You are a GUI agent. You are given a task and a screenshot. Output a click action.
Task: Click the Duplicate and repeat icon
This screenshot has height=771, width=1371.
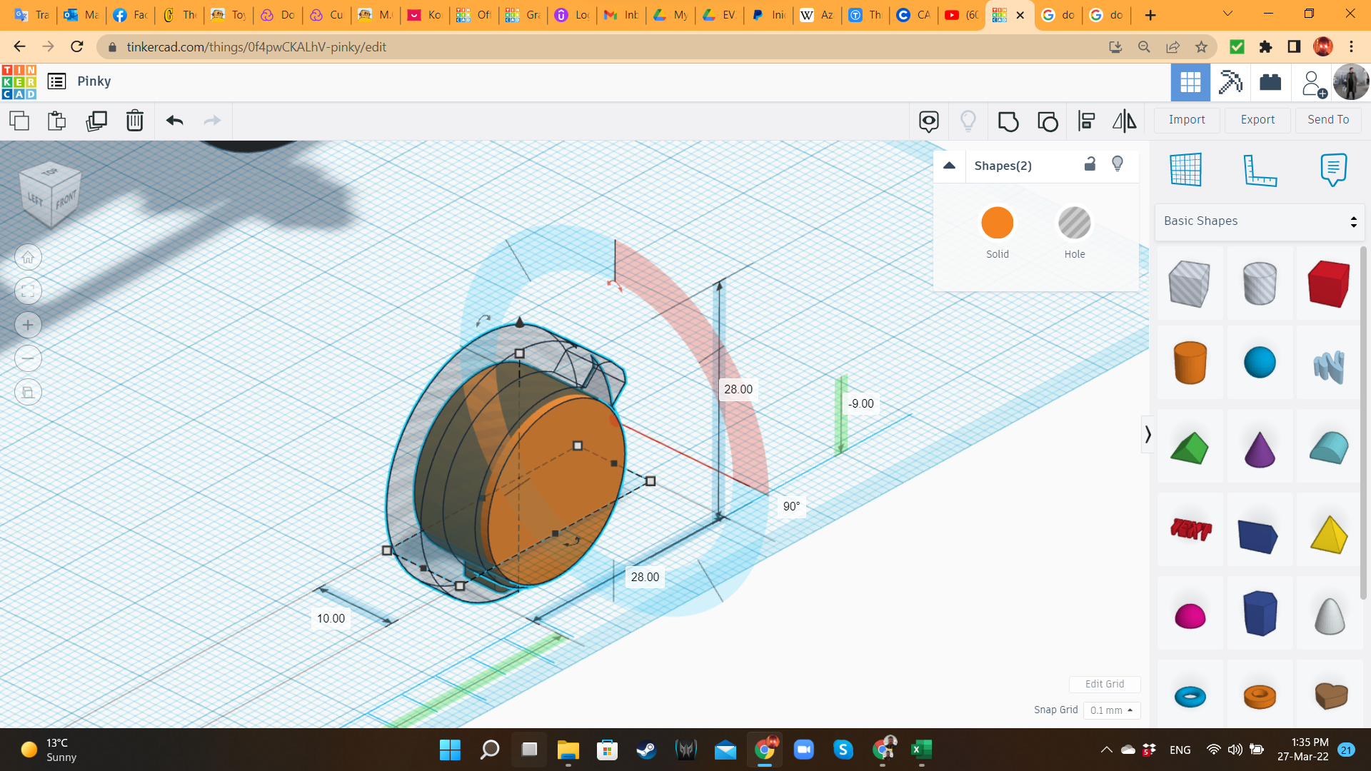96,121
